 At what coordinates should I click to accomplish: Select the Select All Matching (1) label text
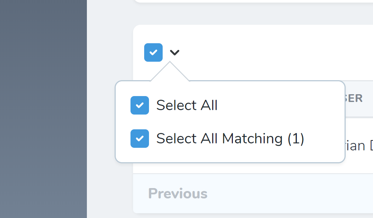[x=230, y=139]
